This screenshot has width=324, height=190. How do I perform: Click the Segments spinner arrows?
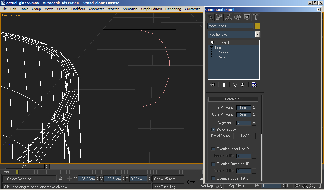pos(254,123)
